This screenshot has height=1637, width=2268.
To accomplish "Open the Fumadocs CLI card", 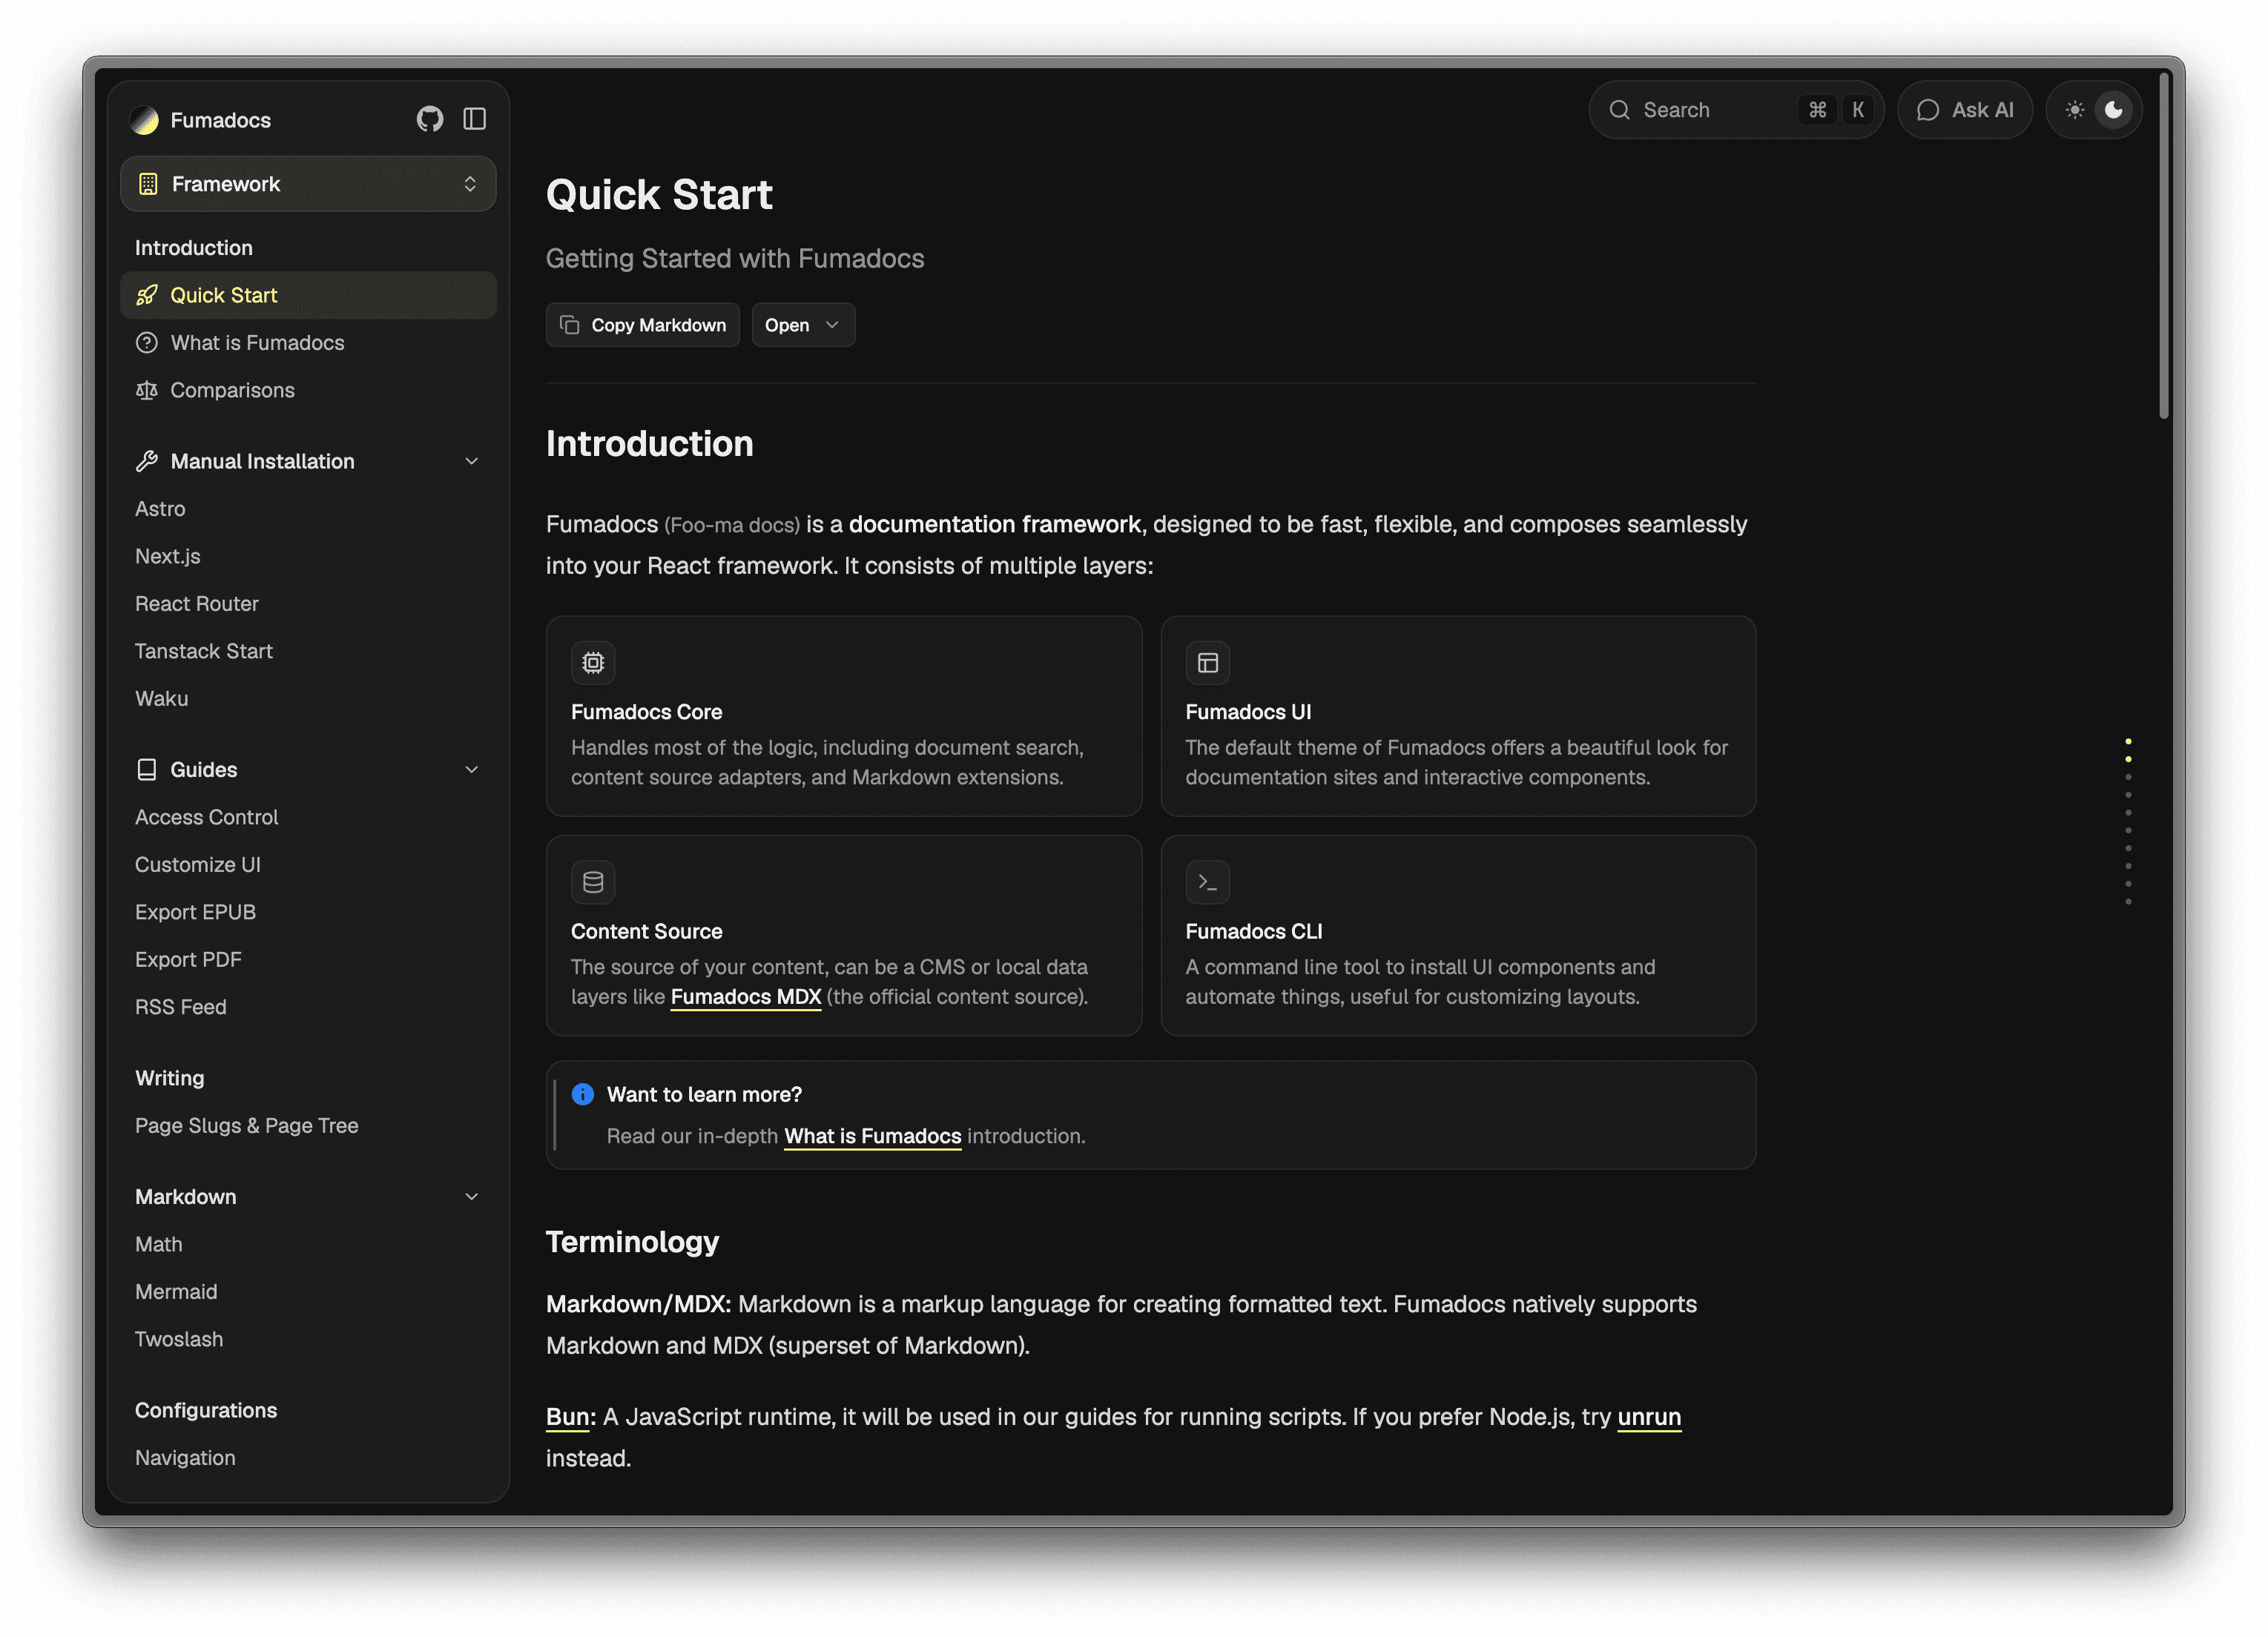I will (1459, 936).
